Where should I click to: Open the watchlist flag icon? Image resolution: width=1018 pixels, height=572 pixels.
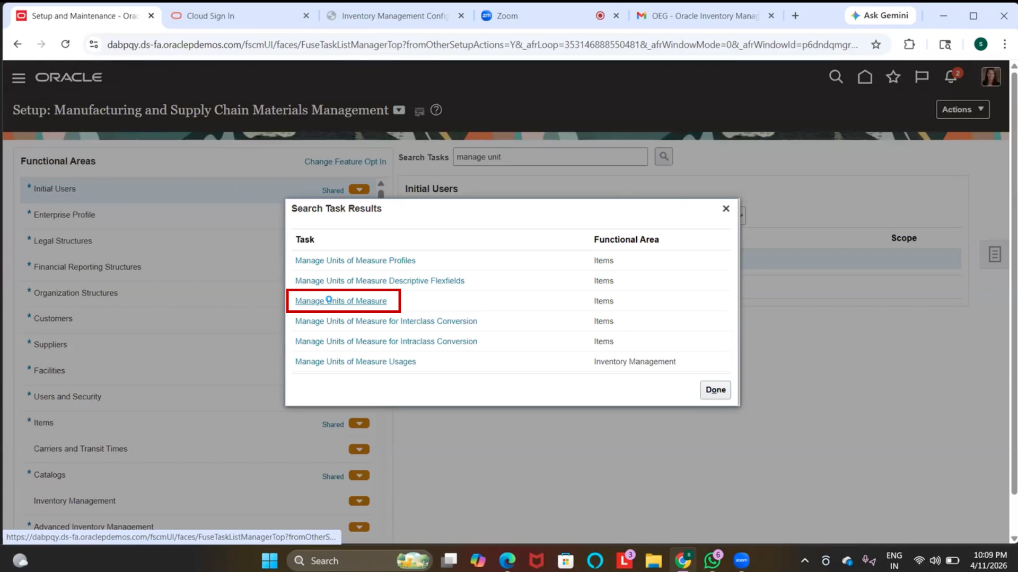click(922, 77)
